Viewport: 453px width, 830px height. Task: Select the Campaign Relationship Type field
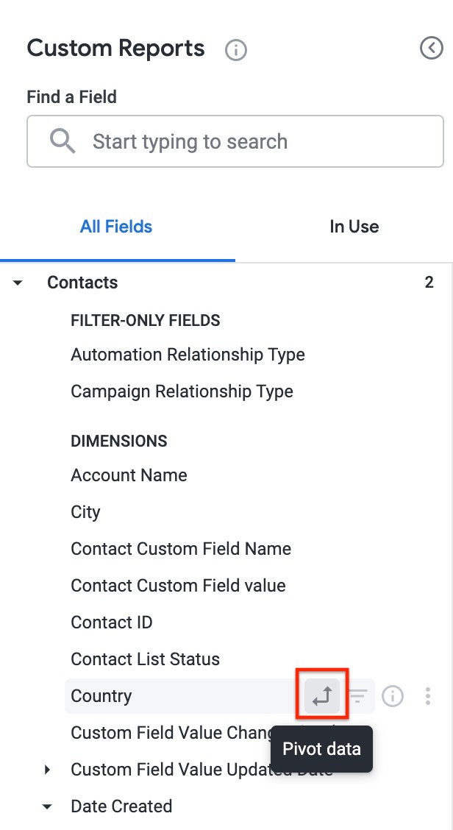(x=182, y=391)
